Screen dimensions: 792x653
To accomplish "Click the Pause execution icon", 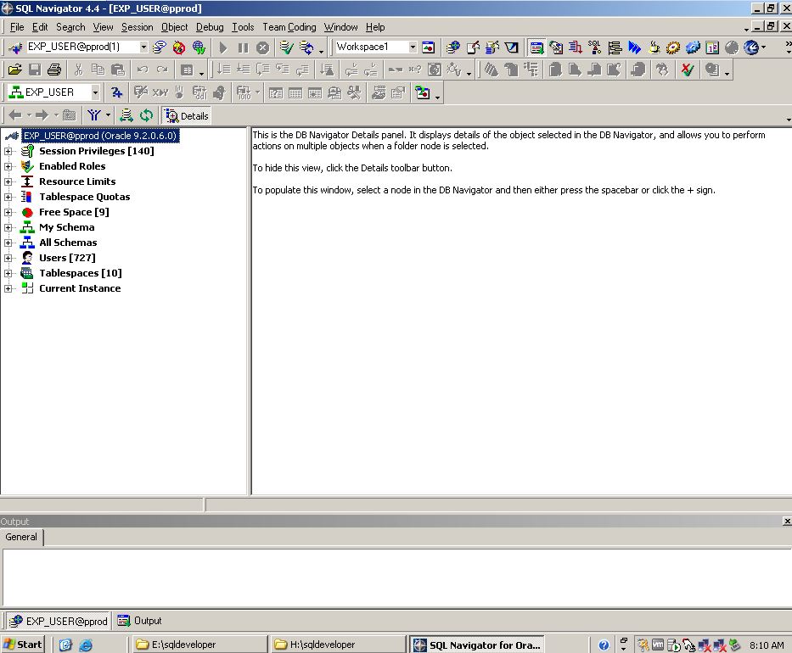I will [243, 48].
